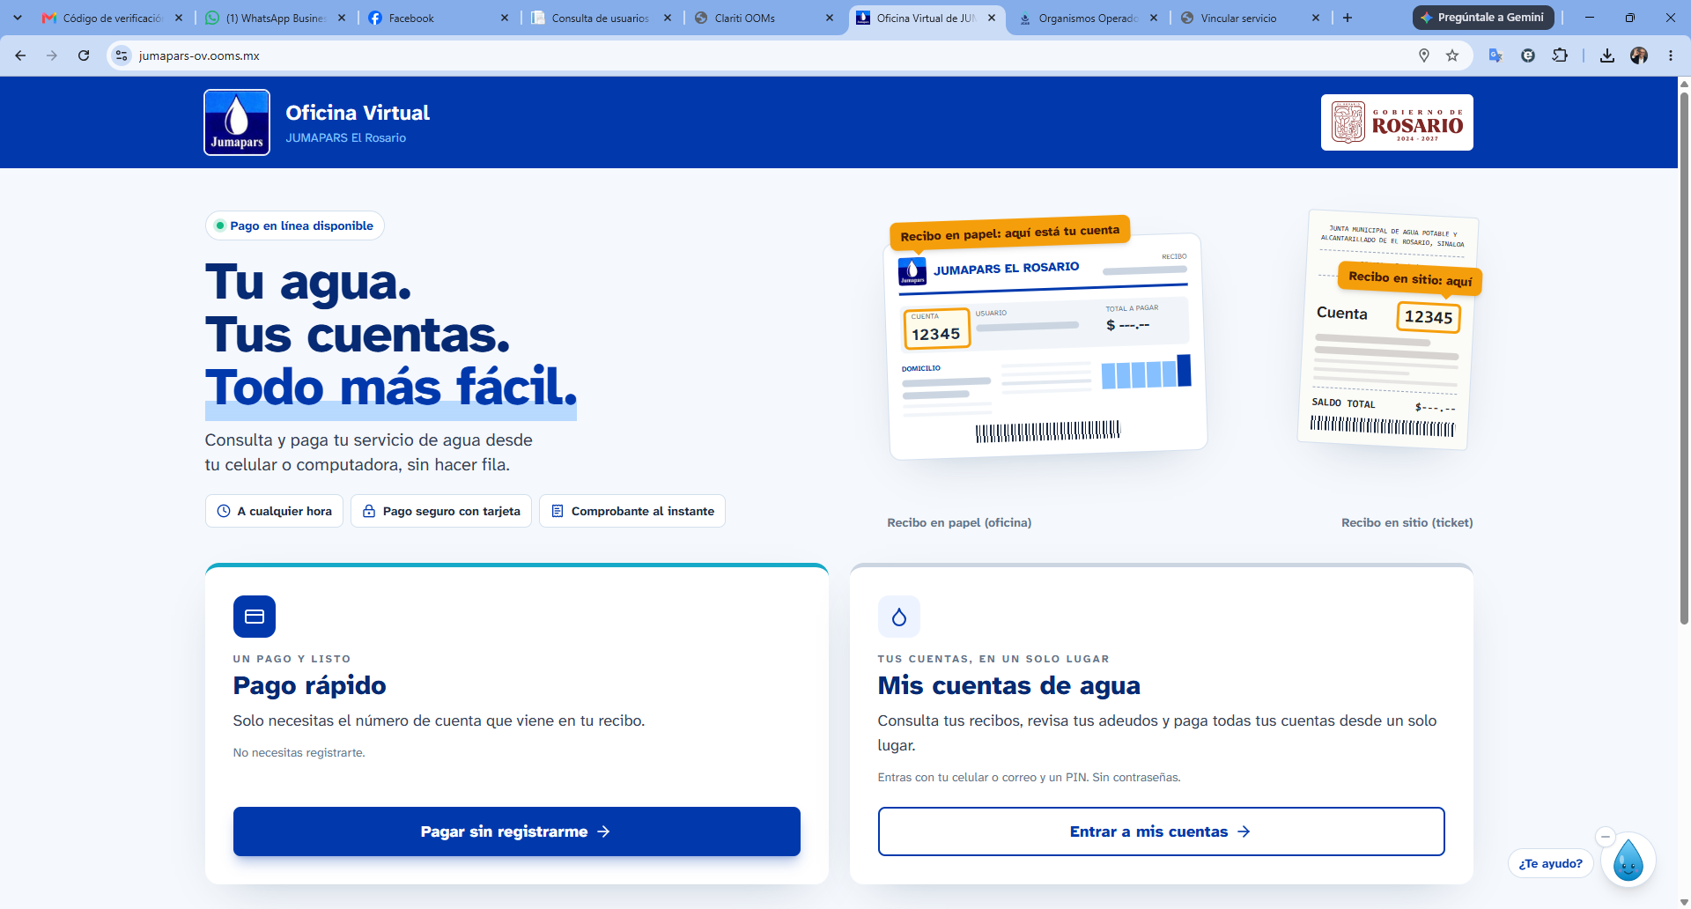The image size is (1691, 909).
Task: Switch to the Código de verificación Gmail tab
Action: coord(112,18)
